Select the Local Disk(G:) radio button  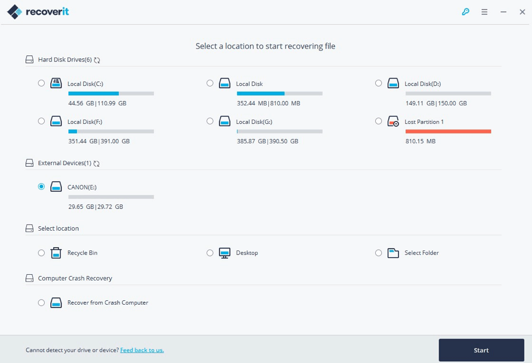(210, 121)
